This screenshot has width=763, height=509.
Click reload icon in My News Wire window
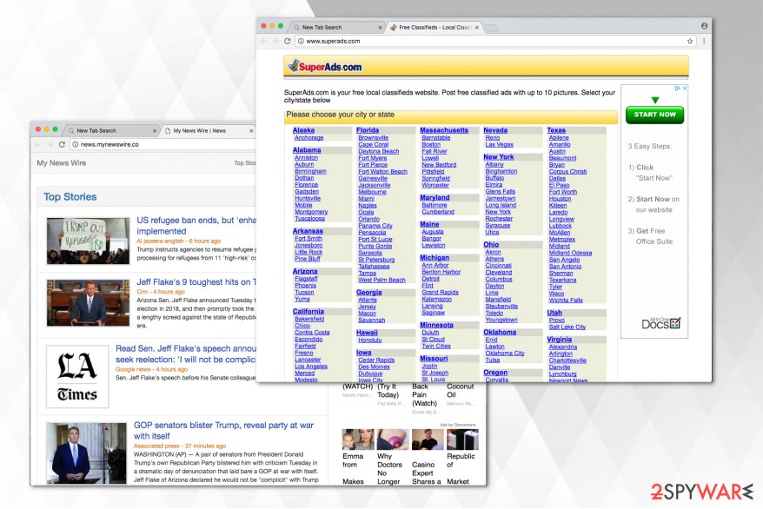tap(62, 144)
